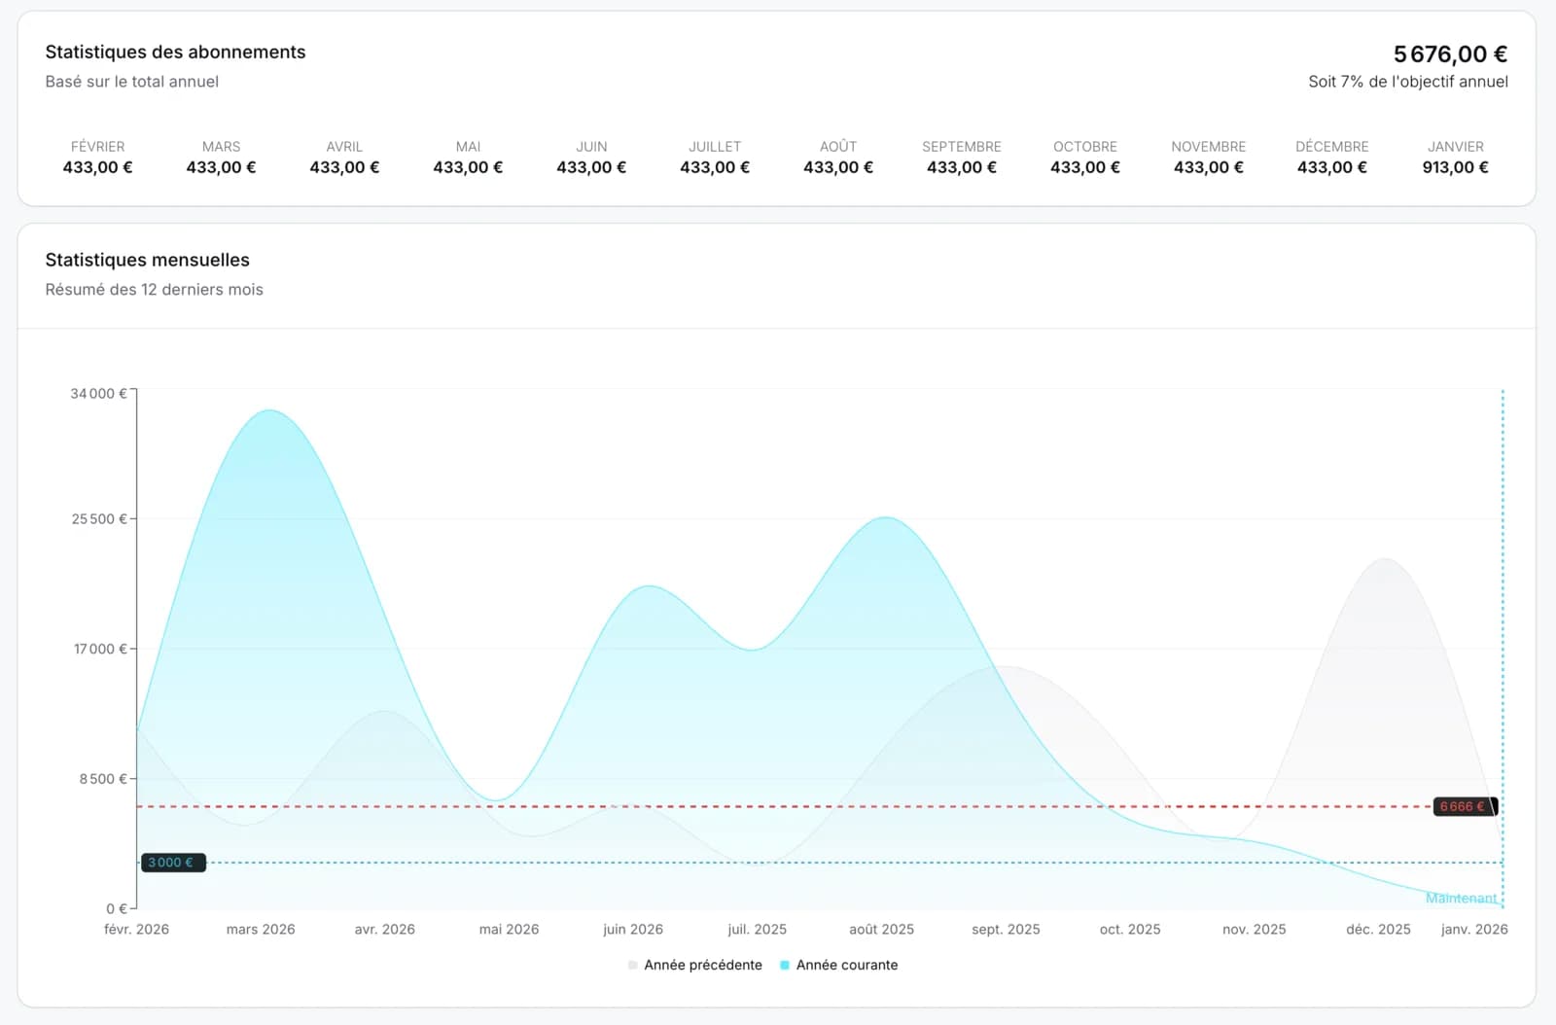Viewport: 1556px width, 1025px height.
Task: Click the 3 000 € marker badge
Action: point(171,863)
